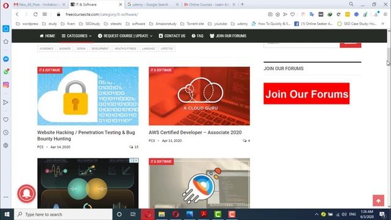Open My Flow send icon in sidebar
This screenshot has height=220, width=391.
[x=5, y=103]
